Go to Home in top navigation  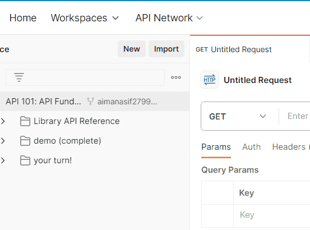pos(23,18)
